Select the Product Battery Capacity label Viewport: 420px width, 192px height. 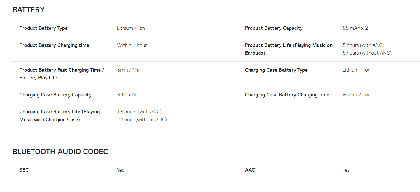click(x=273, y=28)
